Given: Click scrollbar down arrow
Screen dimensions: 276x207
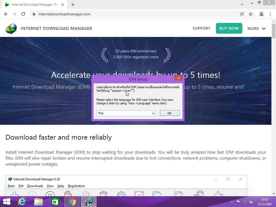Looking at the screenshot, I should coord(274,194).
